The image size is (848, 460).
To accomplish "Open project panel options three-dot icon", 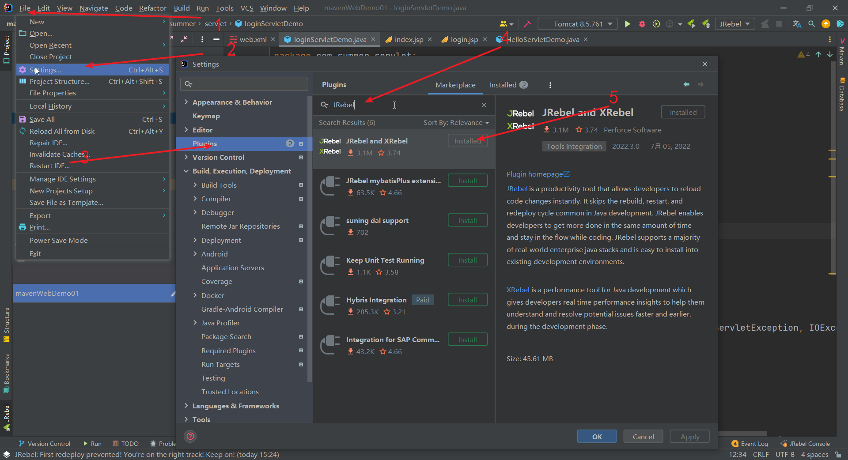I will [202, 39].
